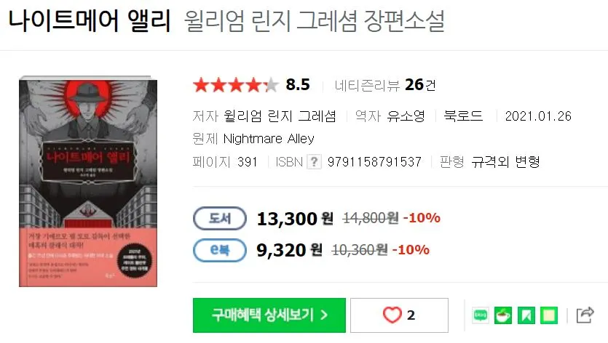Open the share/export arrow icon
This screenshot has width=608, height=343.
(585, 315)
